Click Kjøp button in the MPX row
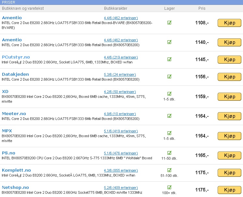Viewport: 243px width, 197px height. [x=230, y=136]
